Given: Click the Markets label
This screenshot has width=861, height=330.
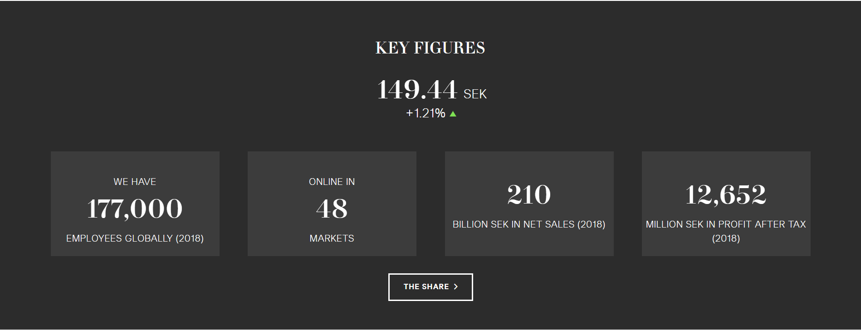Looking at the screenshot, I should click(332, 238).
